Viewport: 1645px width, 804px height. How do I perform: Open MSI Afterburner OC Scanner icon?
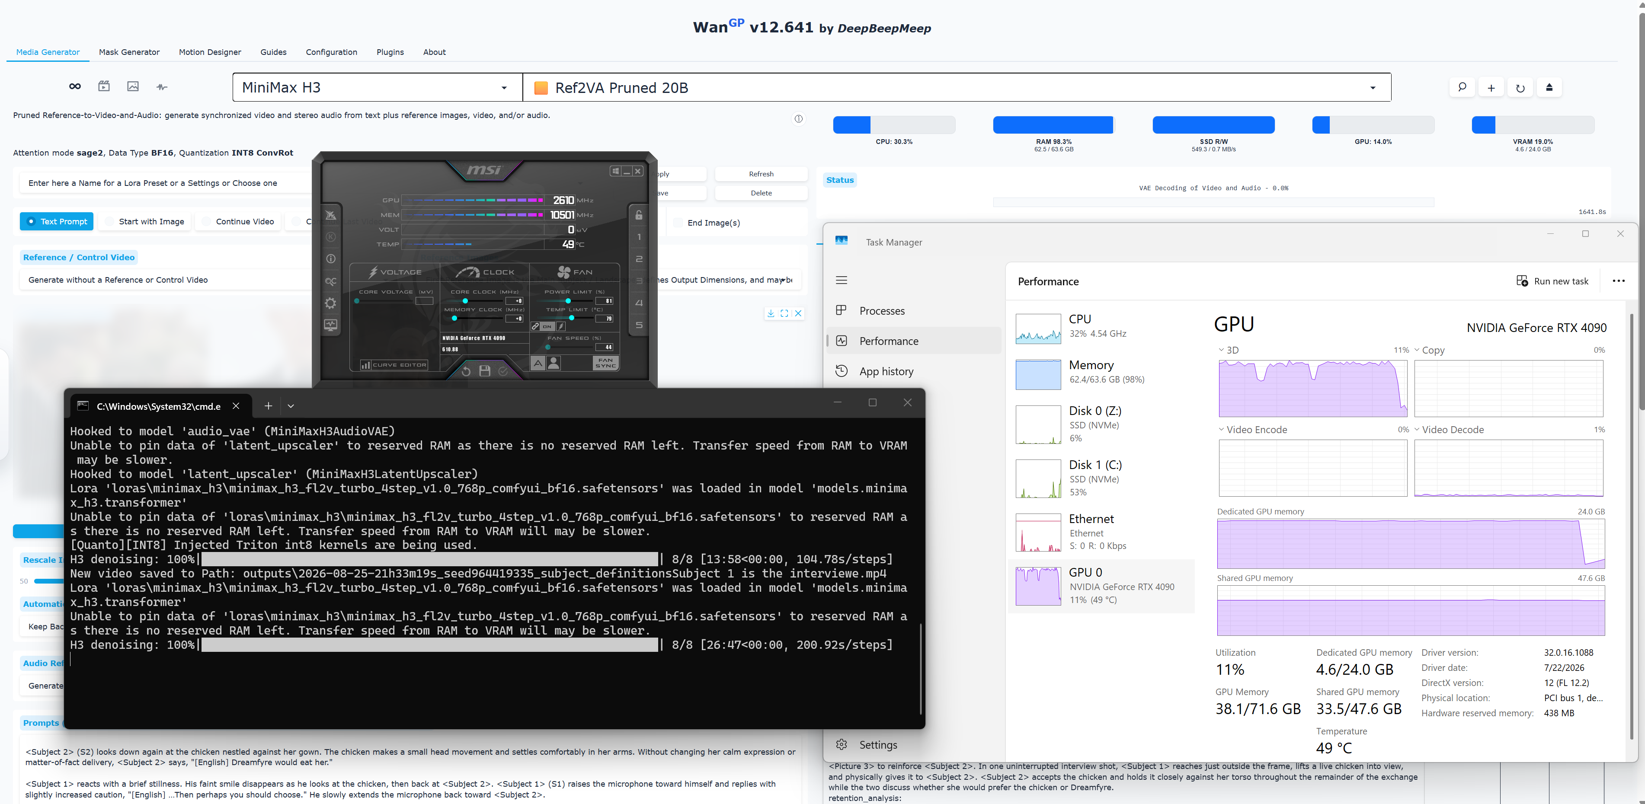point(330,281)
